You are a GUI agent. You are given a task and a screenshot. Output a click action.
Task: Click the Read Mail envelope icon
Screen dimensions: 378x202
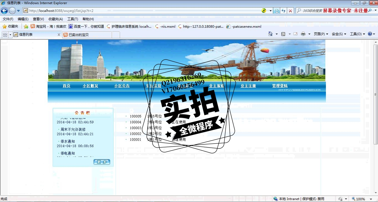pyautogui.click(x=295, y=34)
